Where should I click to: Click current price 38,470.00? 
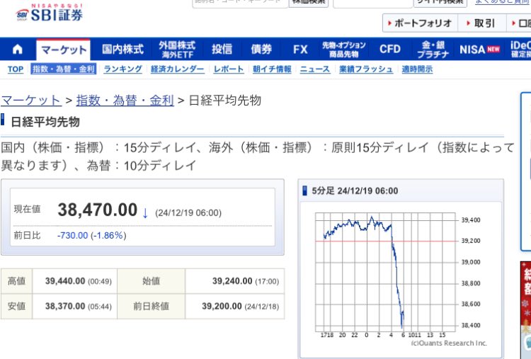coord(97,210)
